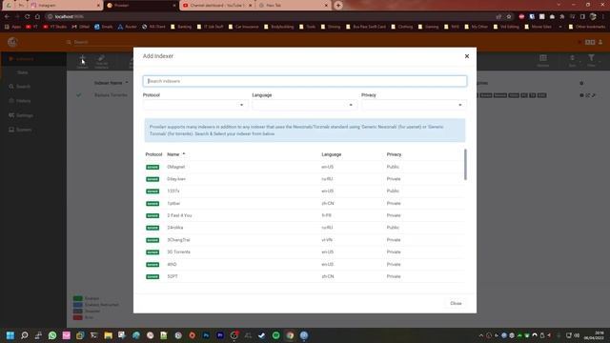The image size is (610, 343).
Task: Open the Car Insurance bookmarks folder
Action: [x=244, y=27]
